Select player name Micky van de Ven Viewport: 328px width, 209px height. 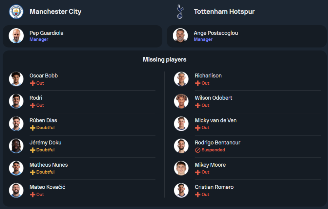[215, 120]
